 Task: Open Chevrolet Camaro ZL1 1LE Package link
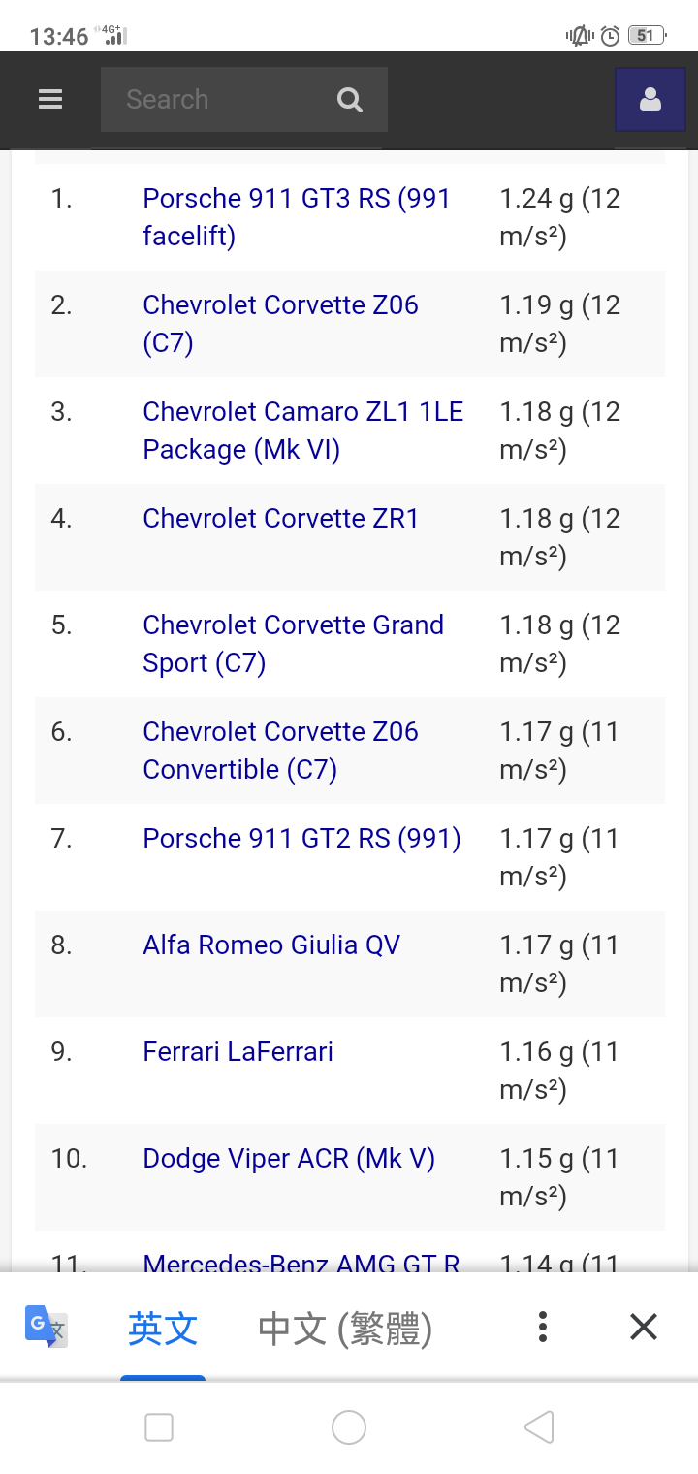303,431
